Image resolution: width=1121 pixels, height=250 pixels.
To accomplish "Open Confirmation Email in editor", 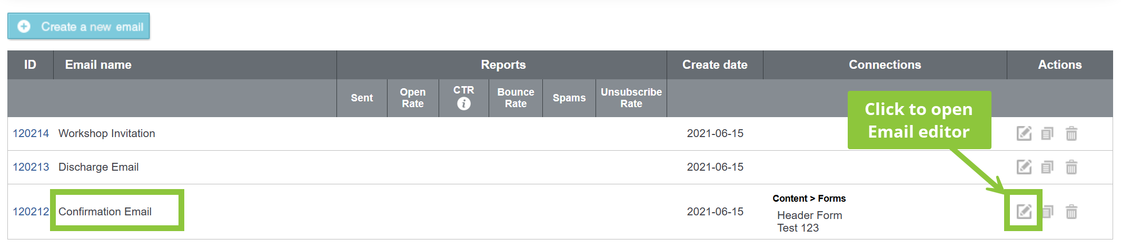I will tap(1024, 211).
